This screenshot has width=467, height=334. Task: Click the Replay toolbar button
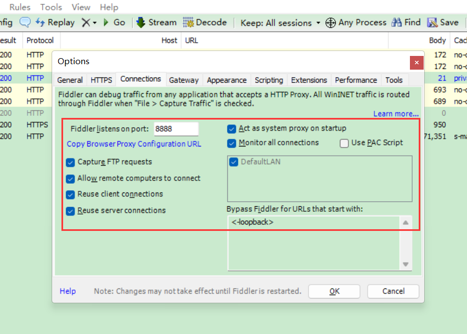point(55,22)
